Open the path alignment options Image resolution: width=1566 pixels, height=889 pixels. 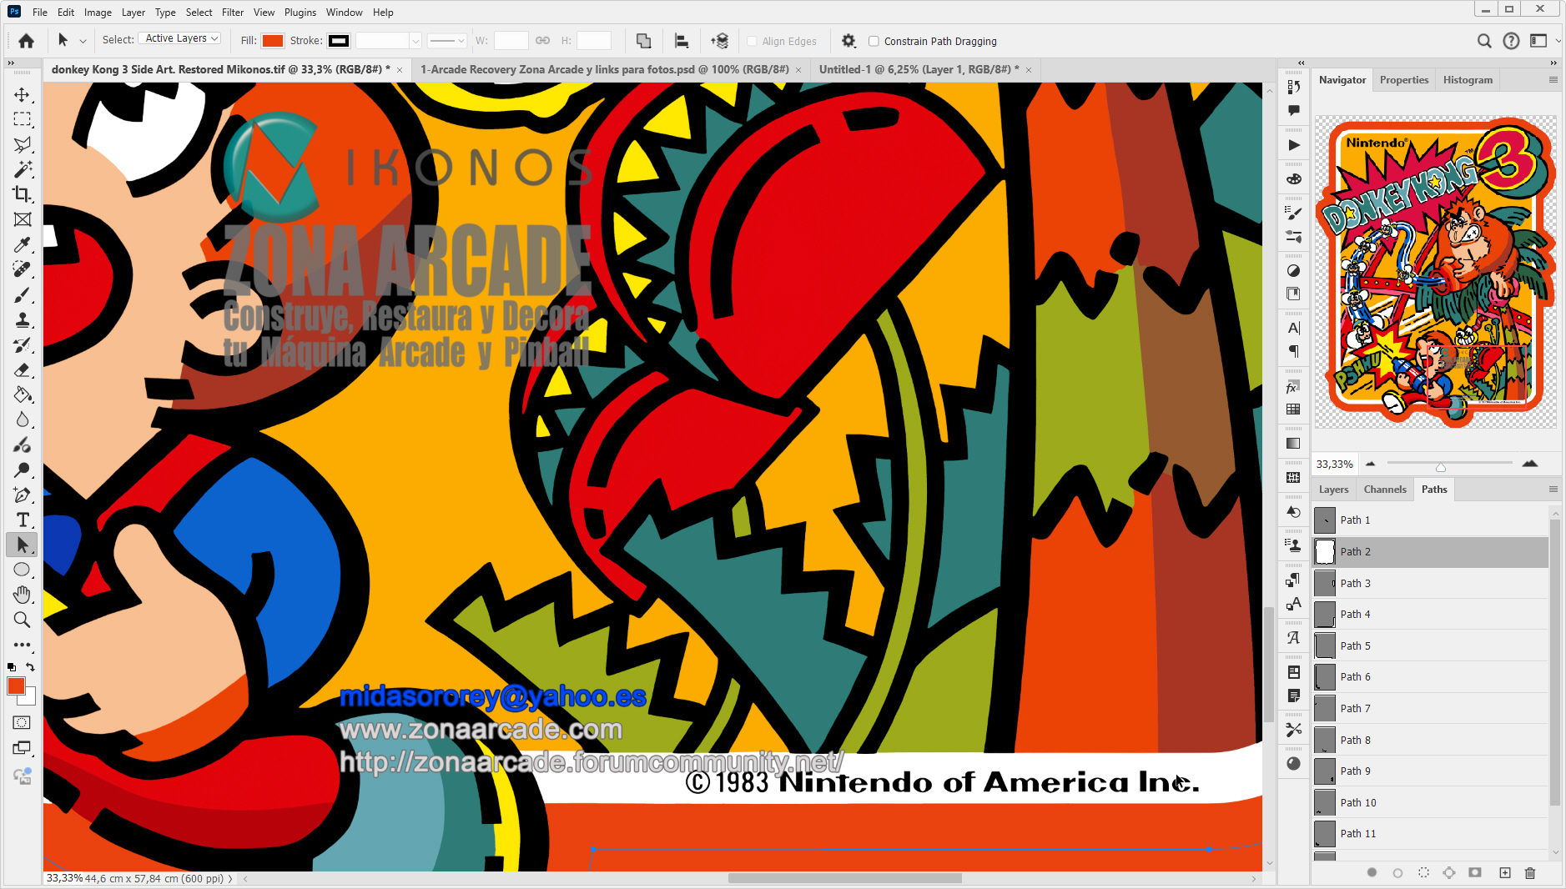[682, 41]
